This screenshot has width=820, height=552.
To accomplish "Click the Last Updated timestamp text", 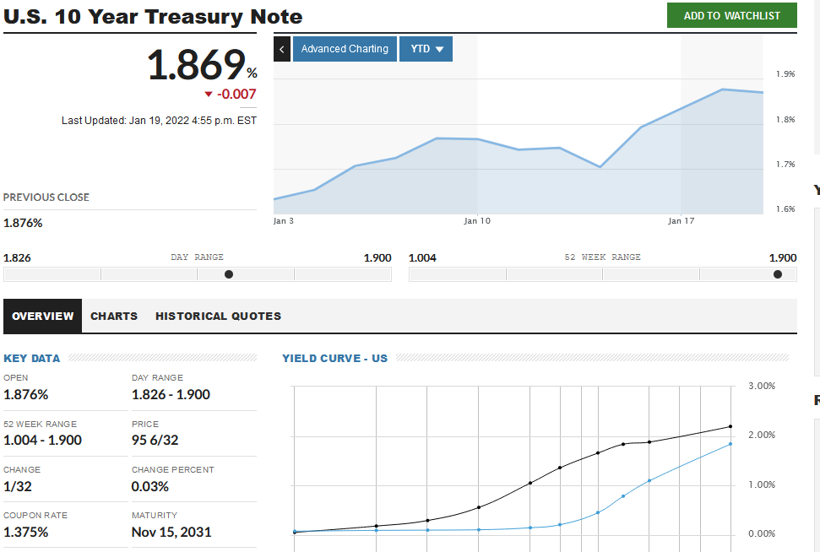I will pos(159,121).
